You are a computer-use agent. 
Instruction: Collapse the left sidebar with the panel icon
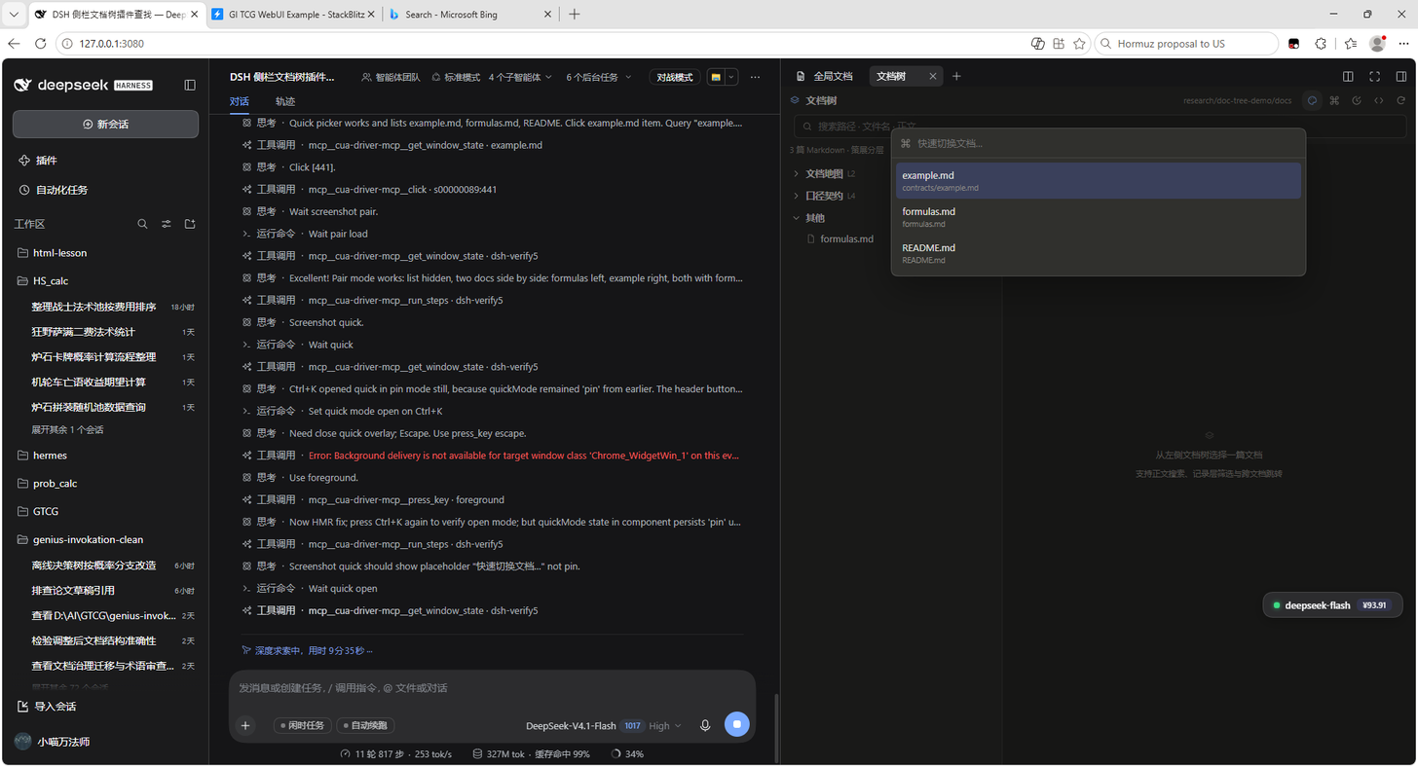click(x=190, y=85)
